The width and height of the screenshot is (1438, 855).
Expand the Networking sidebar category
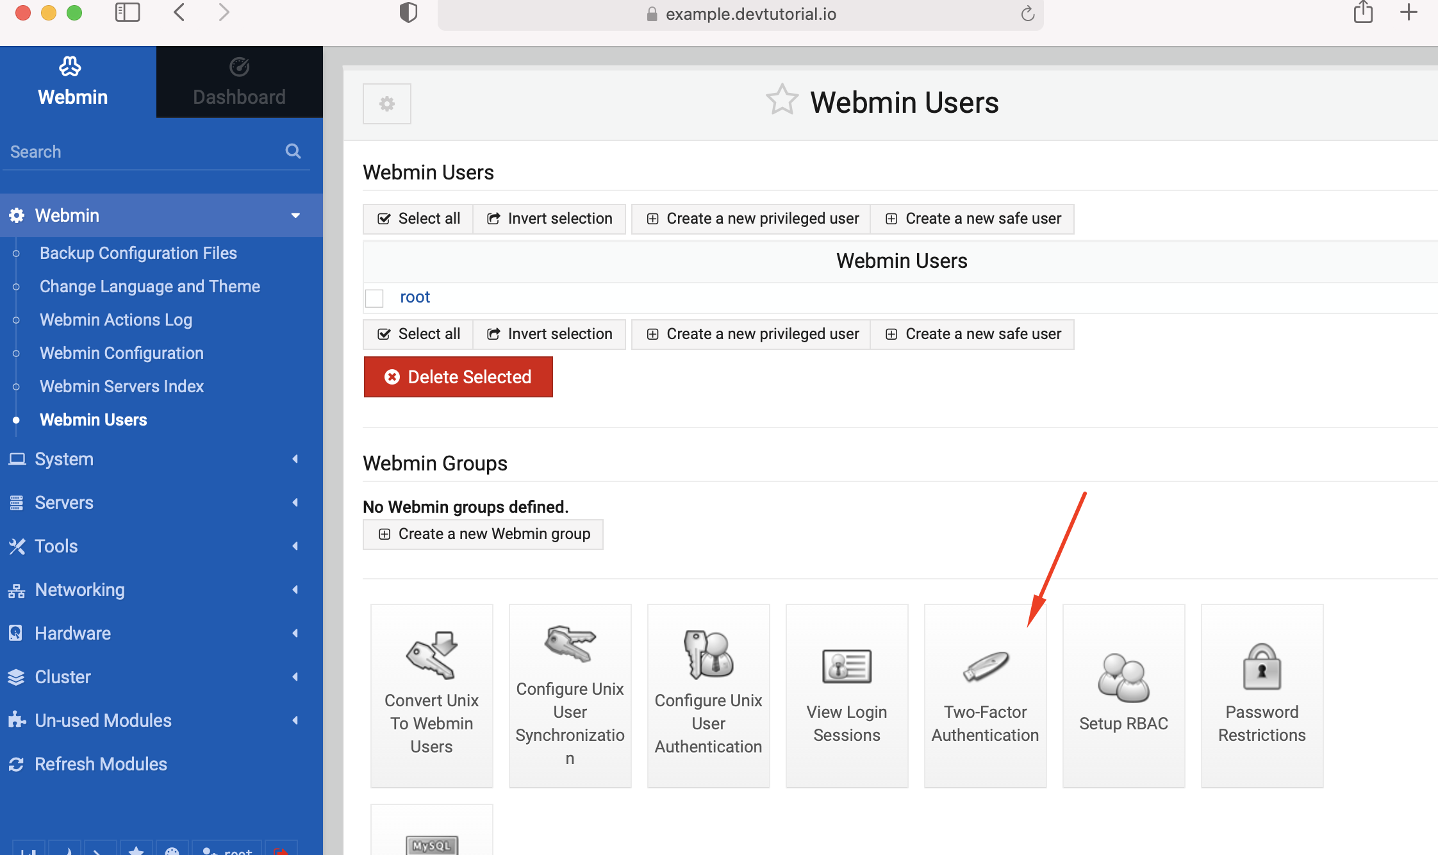161,590
